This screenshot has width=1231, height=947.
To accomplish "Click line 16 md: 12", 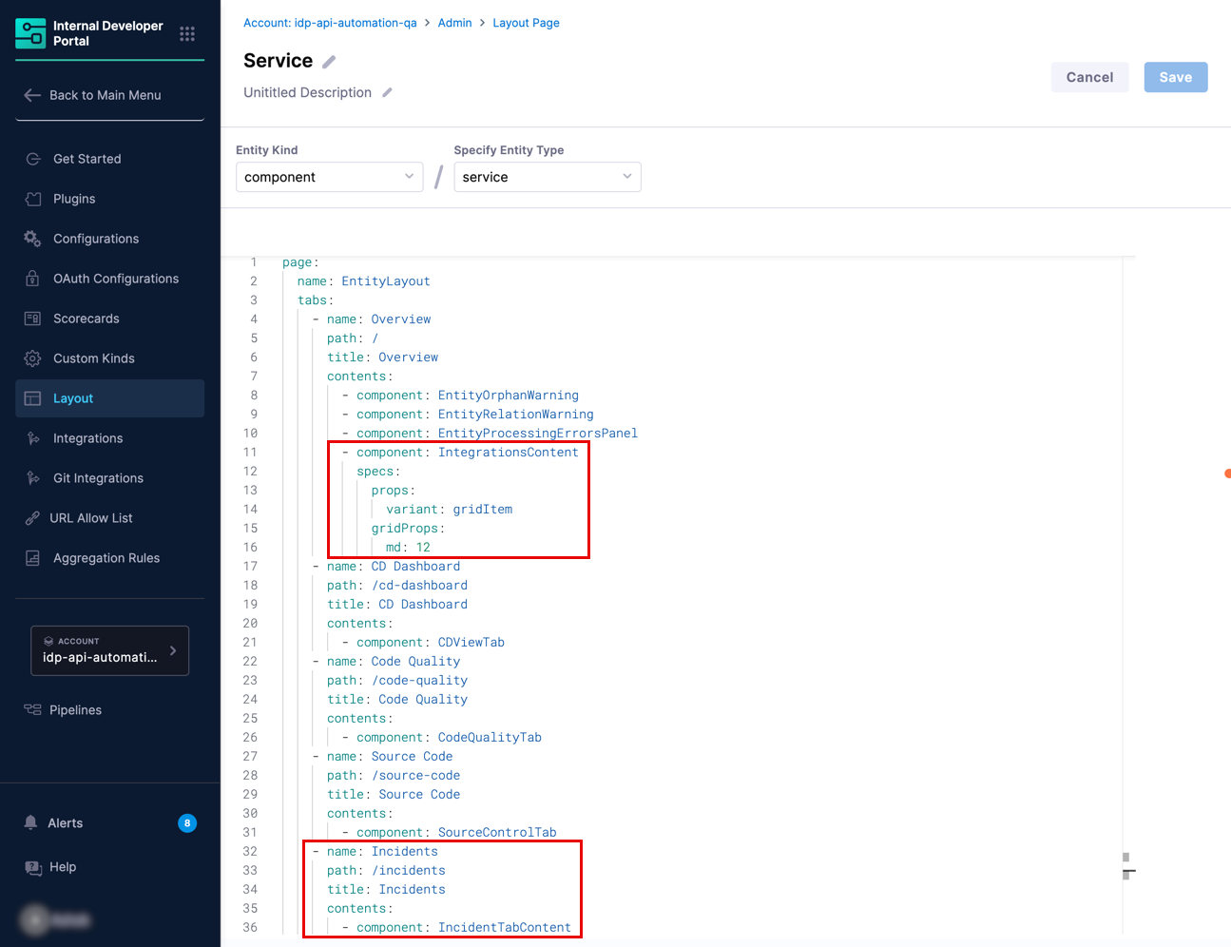I will click(x=408, y=548).
